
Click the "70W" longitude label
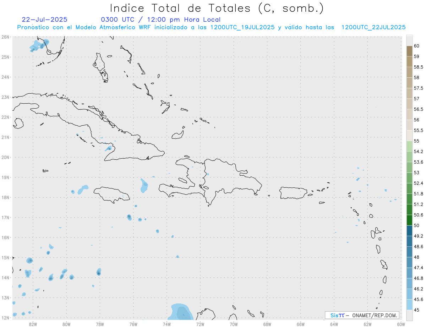coord(234,324)
